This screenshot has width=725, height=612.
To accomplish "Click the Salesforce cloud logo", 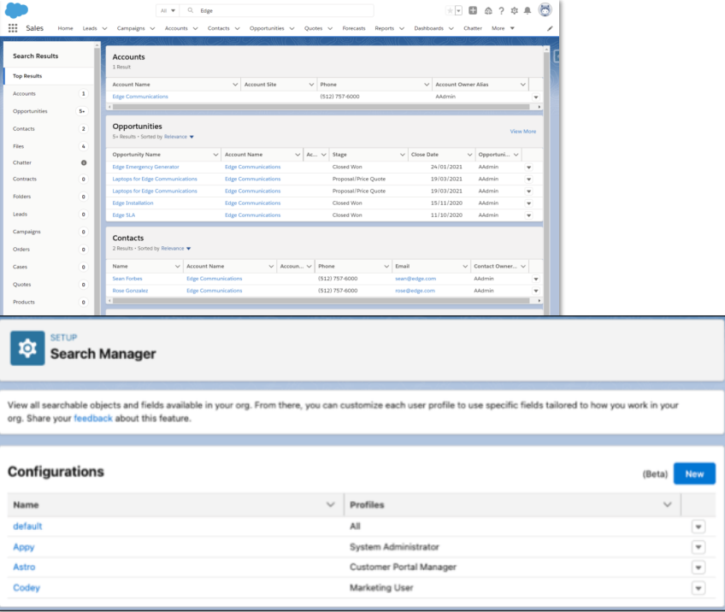I will click(x=16, y=10).
